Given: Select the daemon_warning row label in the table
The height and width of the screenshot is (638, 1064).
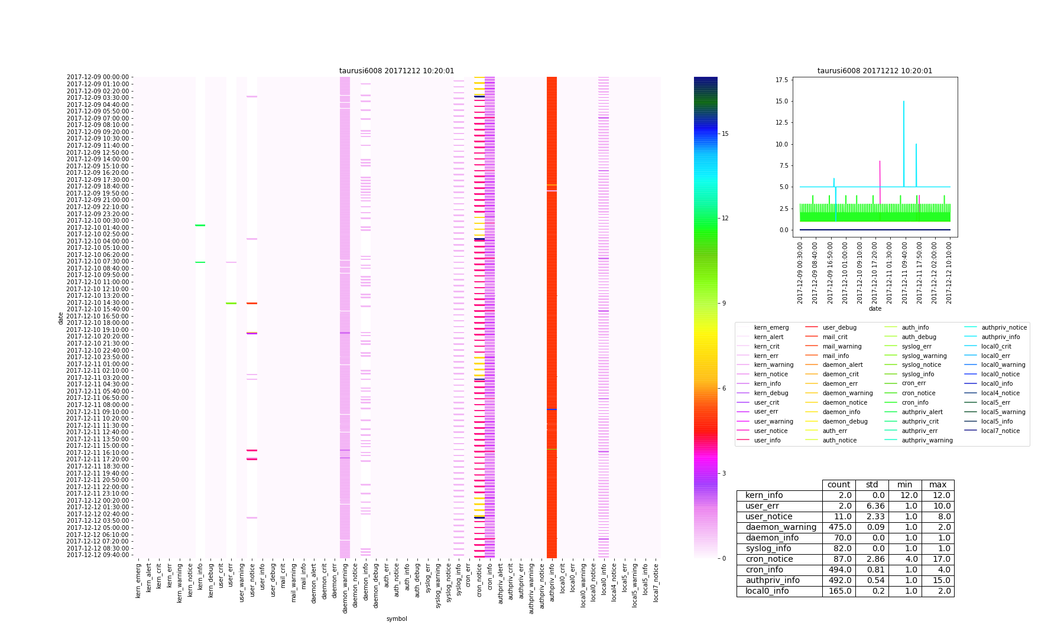Looking at the screenshot, I should tap(780, 528).
